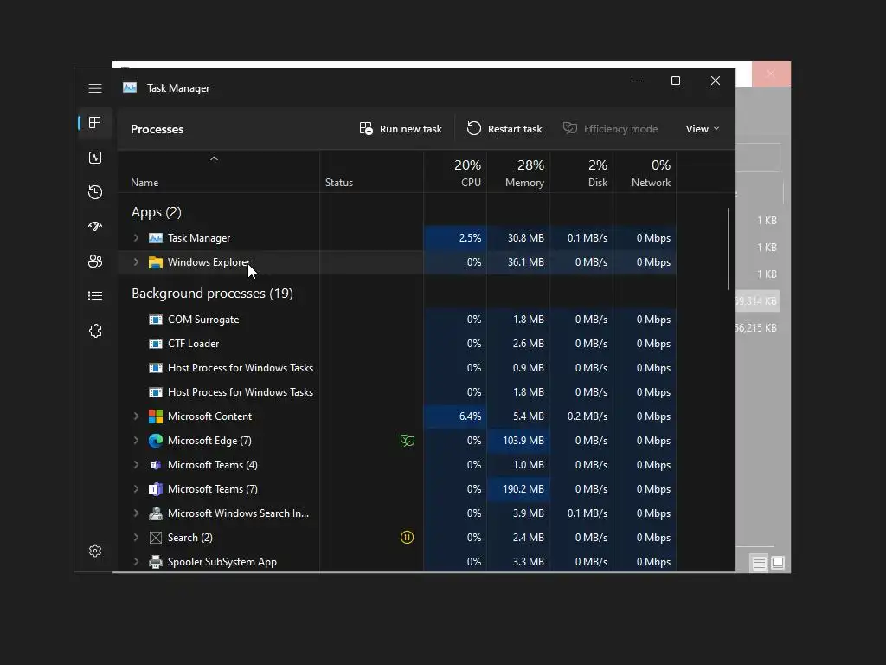The width and height of the screenshot is (886, 665).
Task: Sort by the Network column header
Action: click(645, 172)
